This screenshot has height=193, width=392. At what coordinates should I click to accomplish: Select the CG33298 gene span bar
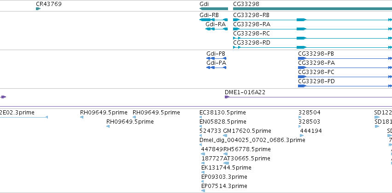(x=312, y=9)
